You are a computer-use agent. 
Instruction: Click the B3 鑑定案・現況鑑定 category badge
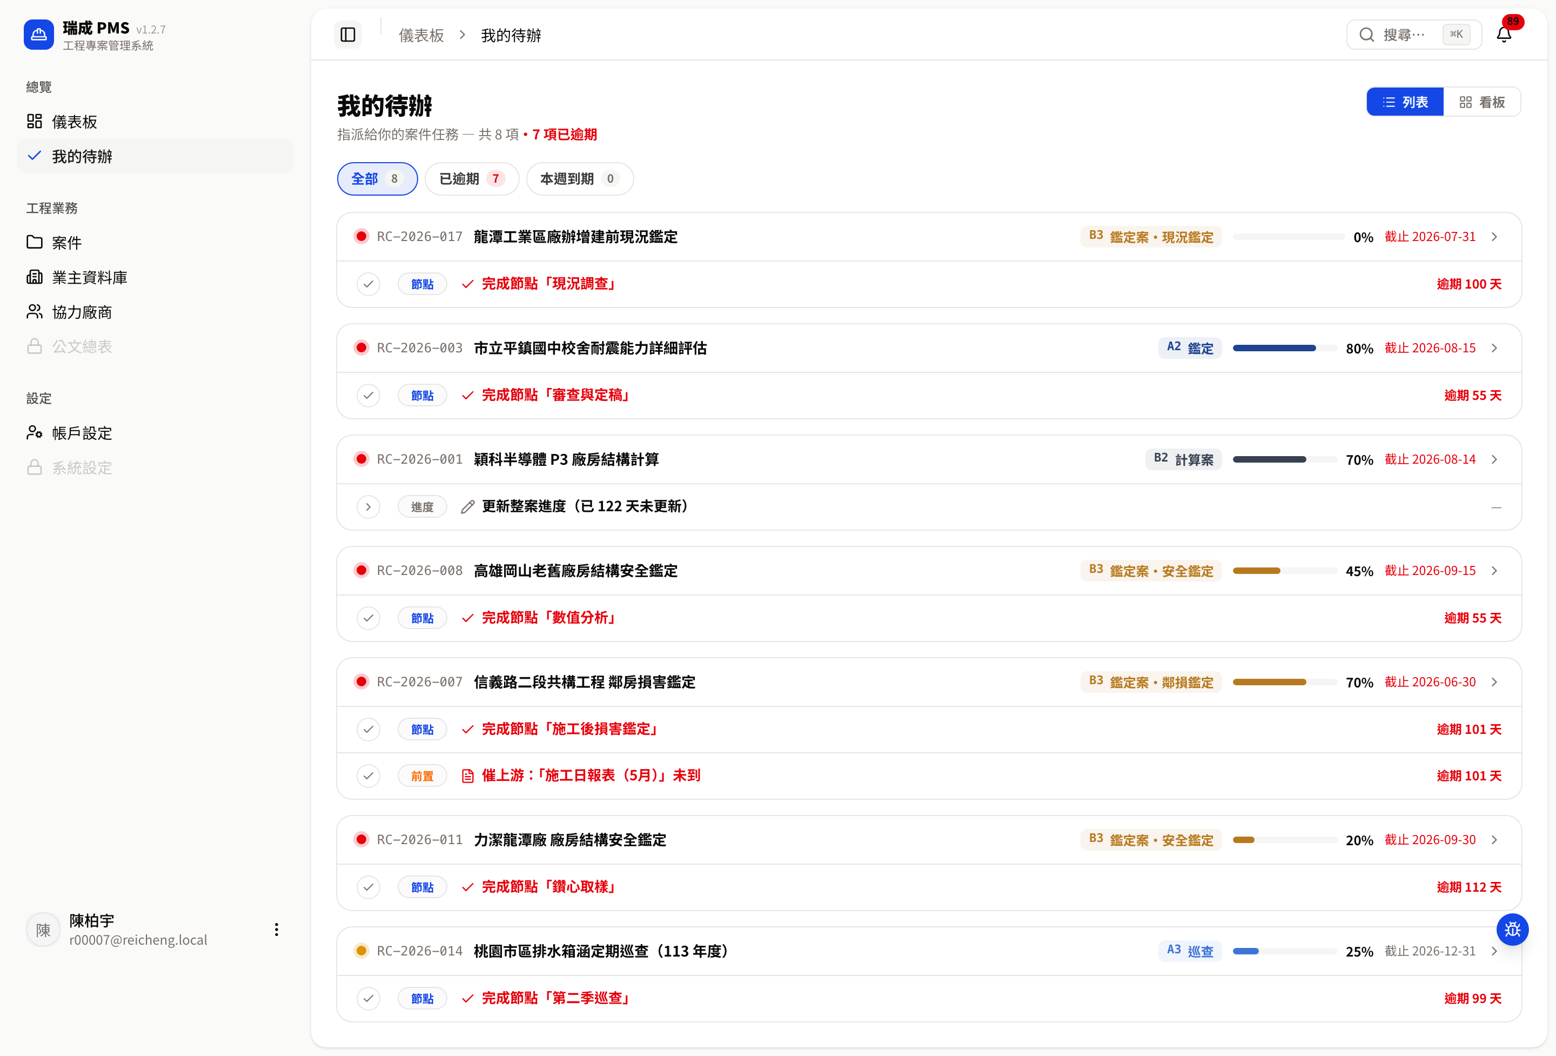(1151, 236)
